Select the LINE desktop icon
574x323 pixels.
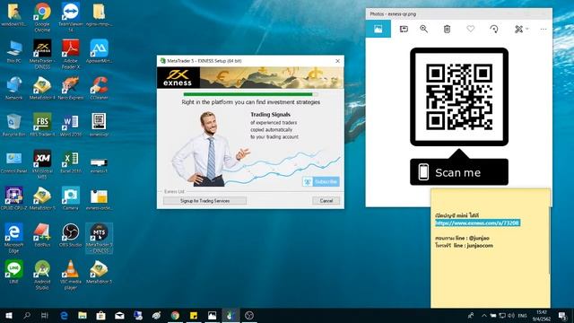click(14, 272)
